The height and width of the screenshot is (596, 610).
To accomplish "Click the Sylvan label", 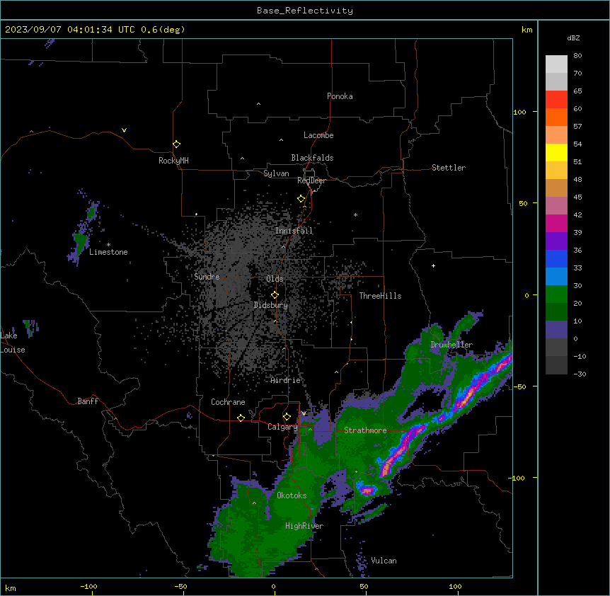I will point(276,173).
